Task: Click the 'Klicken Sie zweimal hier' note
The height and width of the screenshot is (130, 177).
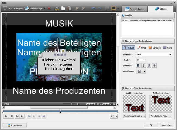Action: (59, 63)
